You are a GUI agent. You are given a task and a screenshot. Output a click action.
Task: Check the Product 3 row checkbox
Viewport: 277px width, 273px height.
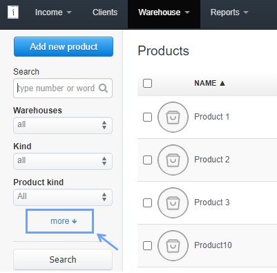click(147, 203)
